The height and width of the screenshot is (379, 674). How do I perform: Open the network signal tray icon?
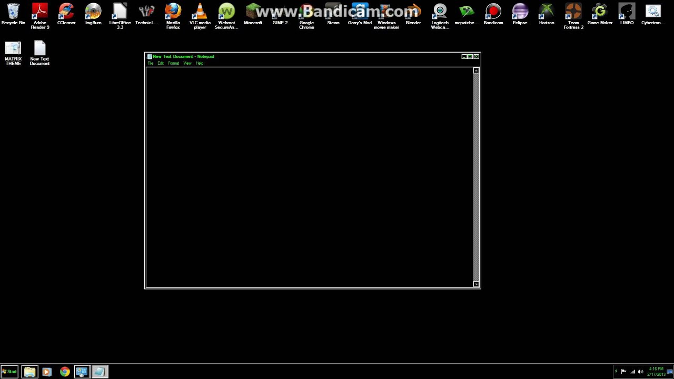632,372
